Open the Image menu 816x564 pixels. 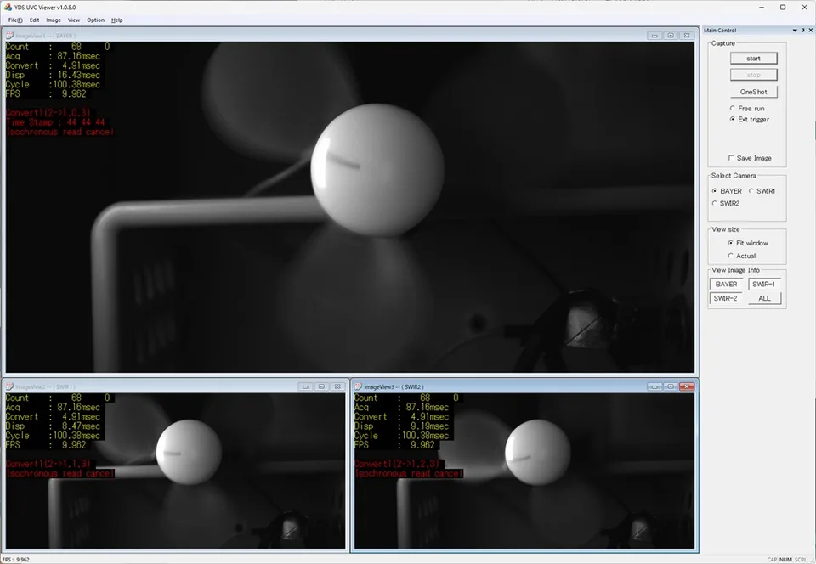coord(54,20)
